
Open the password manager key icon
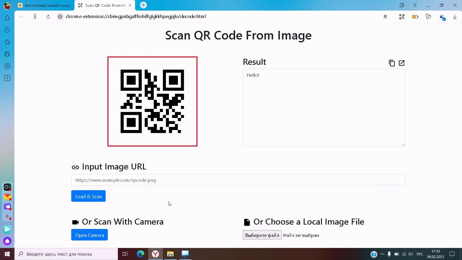[428, 17]
